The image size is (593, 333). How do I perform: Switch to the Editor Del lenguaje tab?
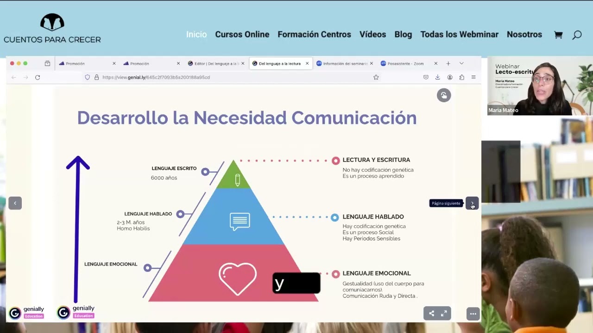pos(216,63)
